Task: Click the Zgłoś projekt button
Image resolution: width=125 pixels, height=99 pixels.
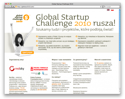Action: pos(28,52)
